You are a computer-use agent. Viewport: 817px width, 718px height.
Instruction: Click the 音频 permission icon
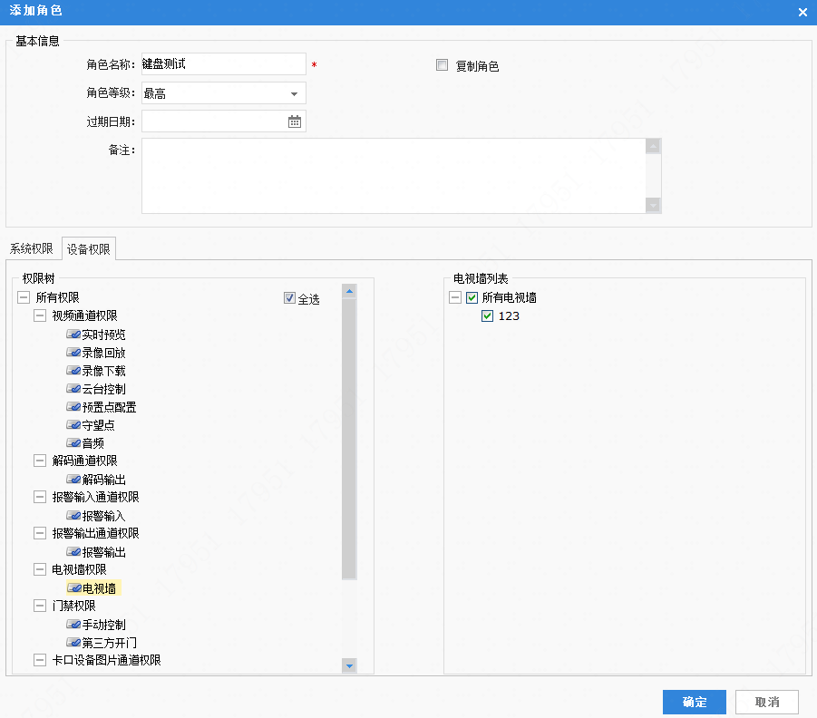pyautogui.click(x=73, y=443)
